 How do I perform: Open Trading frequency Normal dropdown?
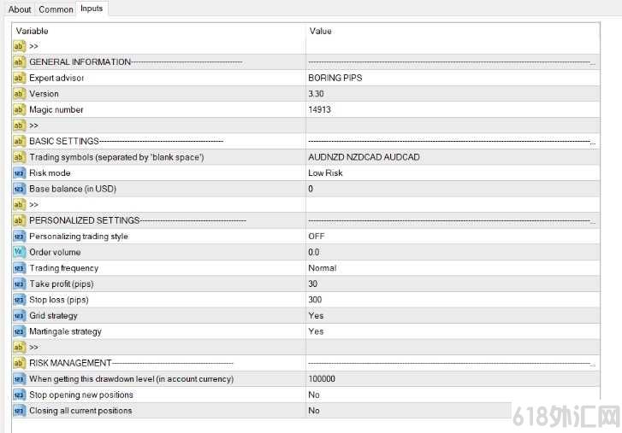pos(453,268)
